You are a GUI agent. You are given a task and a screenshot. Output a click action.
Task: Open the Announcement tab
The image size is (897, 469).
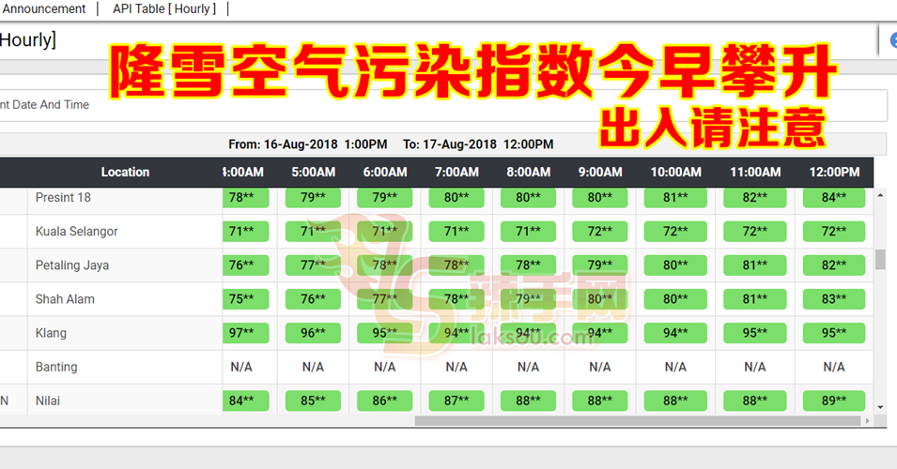(43, 8)
